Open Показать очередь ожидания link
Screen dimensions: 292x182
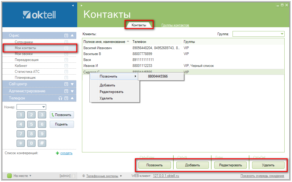pos(262,176)
